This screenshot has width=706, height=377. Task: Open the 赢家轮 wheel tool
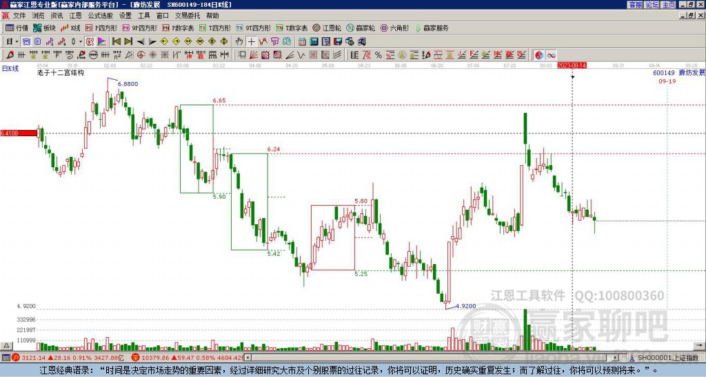coord(361,28)
